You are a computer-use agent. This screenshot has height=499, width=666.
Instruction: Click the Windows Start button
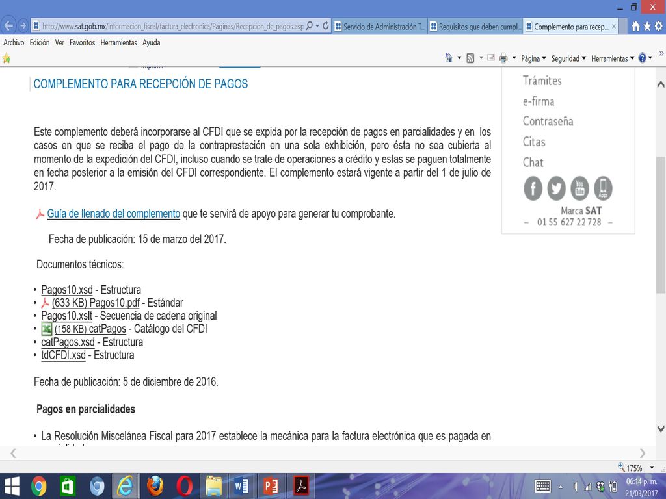coord(11,486)
